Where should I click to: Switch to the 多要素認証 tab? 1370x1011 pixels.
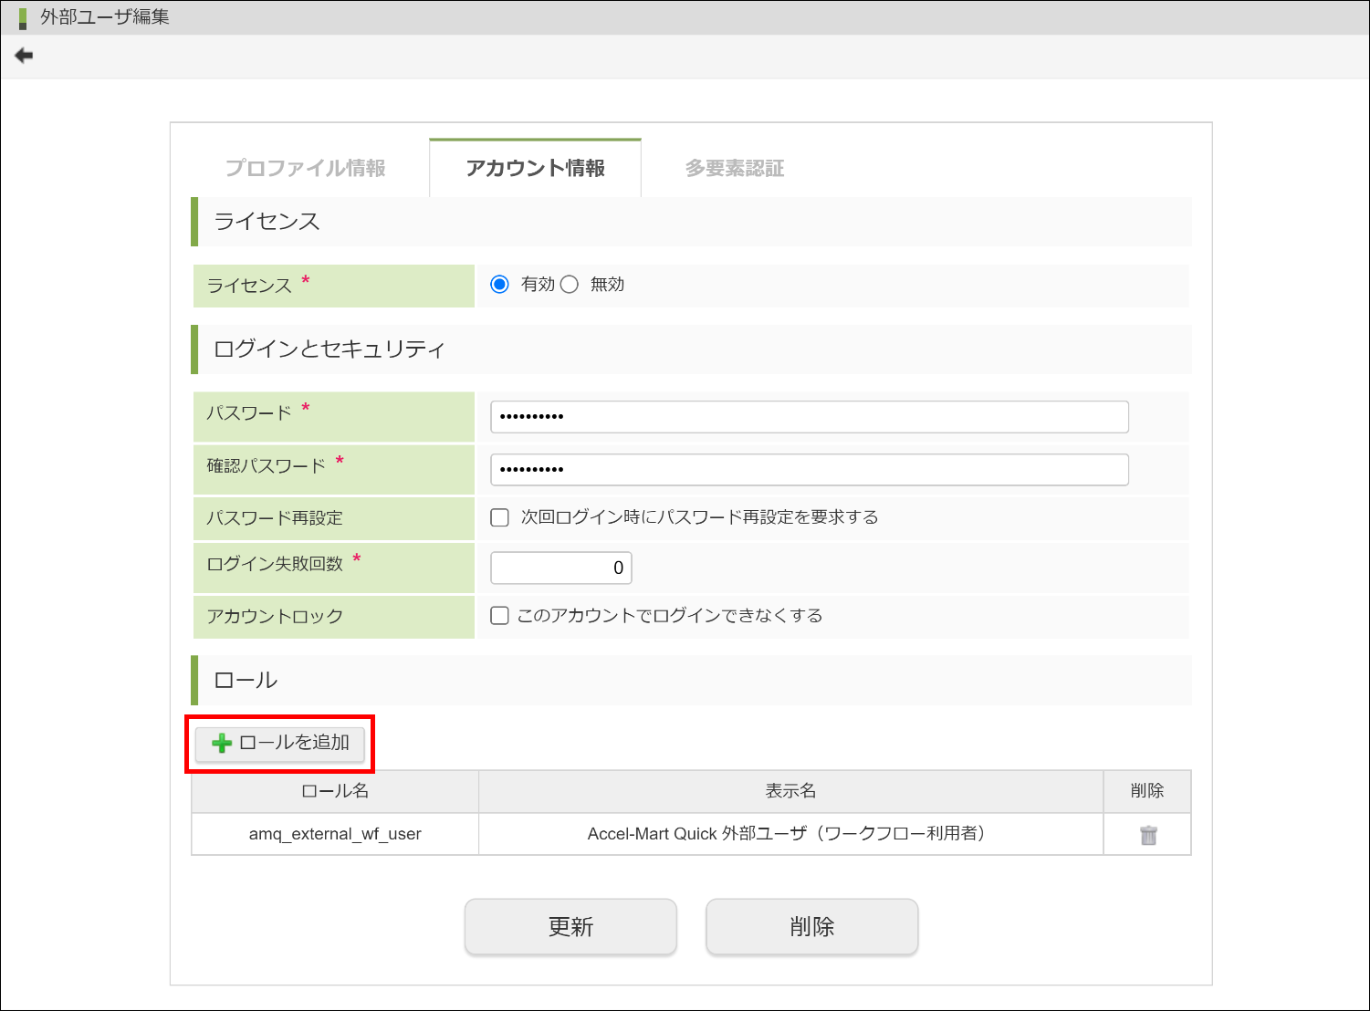tap(735, 168)
